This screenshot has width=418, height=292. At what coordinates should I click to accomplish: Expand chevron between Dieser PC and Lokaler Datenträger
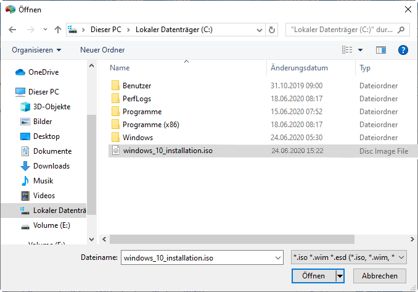[128, 30]
